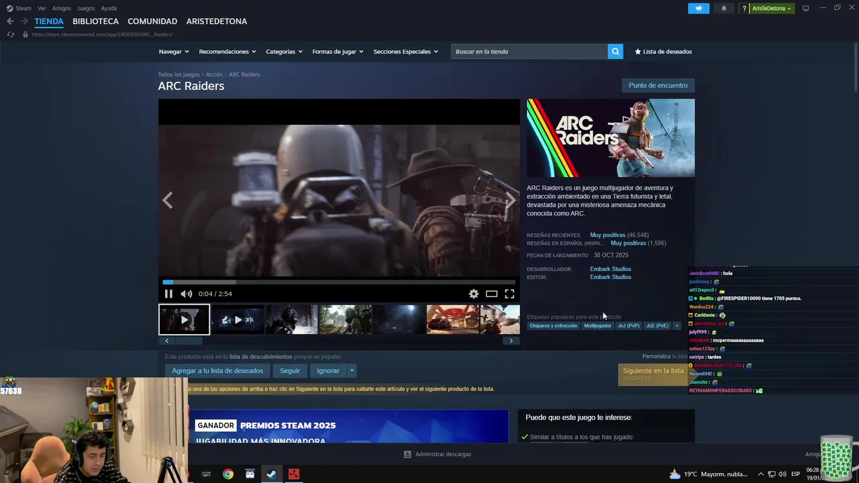The height and width of the screenshot is (483, 859).
Task: Show previous media with left arrow overlay
Action: [x=168, y=201]
